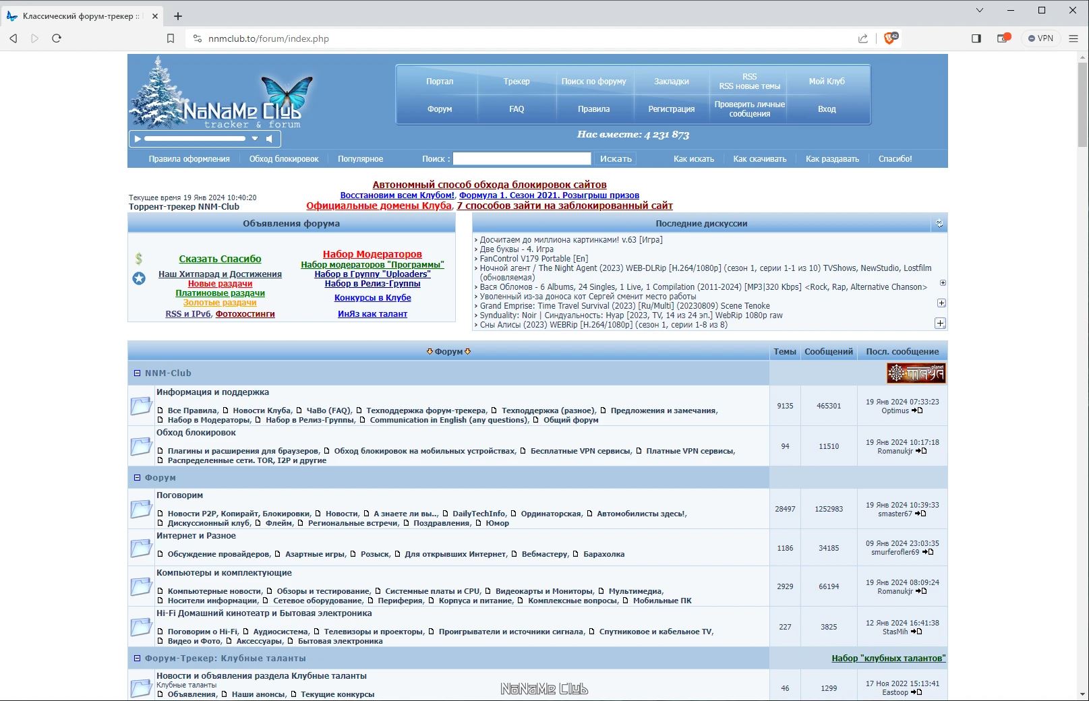Click the share icon in address bar

point(863,38)
